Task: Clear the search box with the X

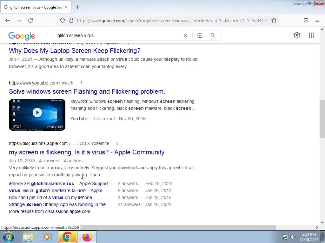Action: [x=185, y=35]
